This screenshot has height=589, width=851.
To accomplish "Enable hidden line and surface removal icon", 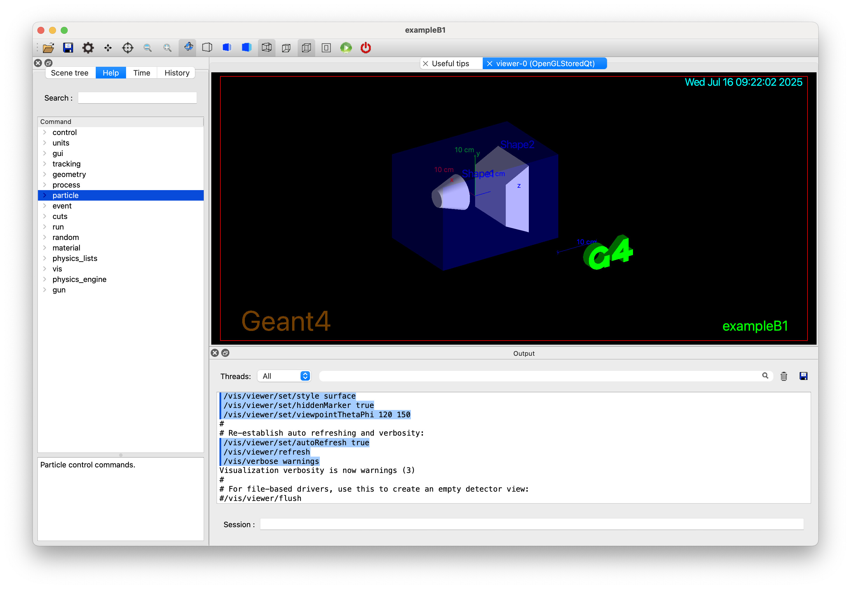I will click(227, 48).
